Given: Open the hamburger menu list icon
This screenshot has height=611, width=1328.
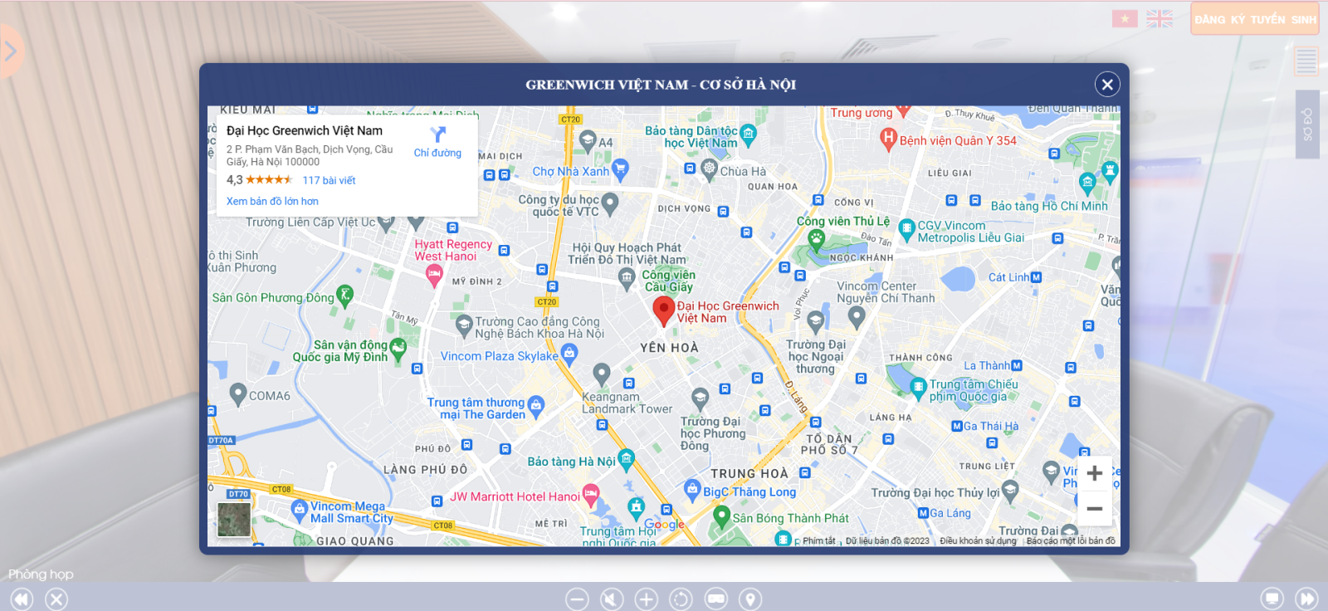Looking at the screenshot, I should (1306, 61).
